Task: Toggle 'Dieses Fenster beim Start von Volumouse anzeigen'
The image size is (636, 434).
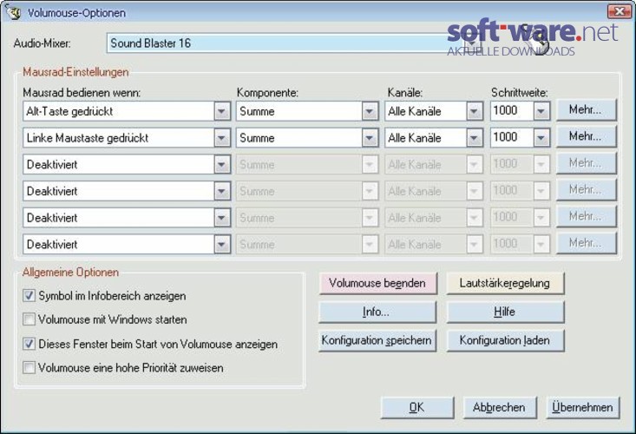Action: coord(30,344)
